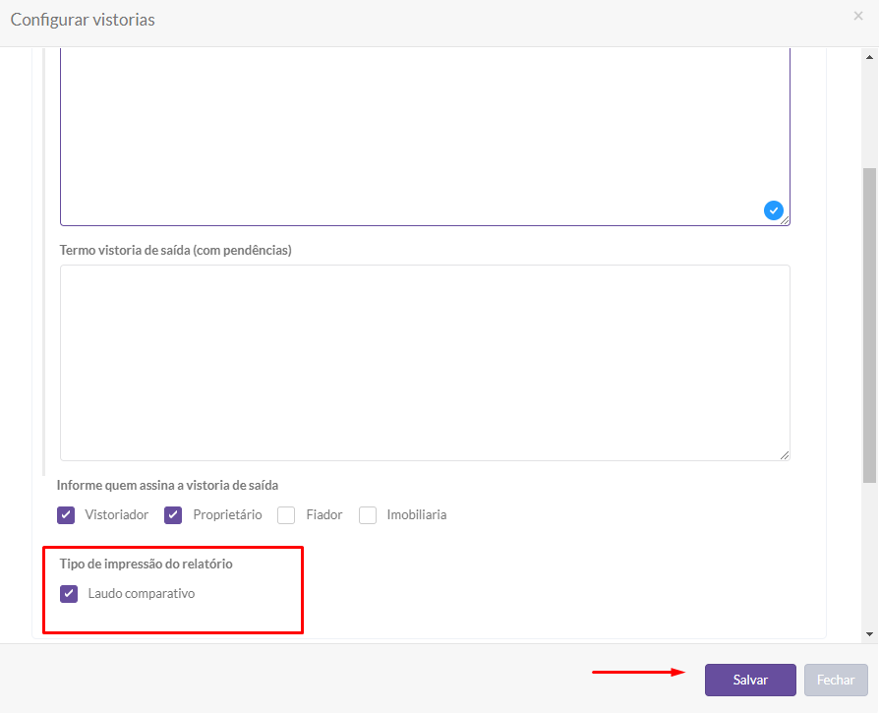
Task: Click the Fiador label text
Action: point(324,514)
